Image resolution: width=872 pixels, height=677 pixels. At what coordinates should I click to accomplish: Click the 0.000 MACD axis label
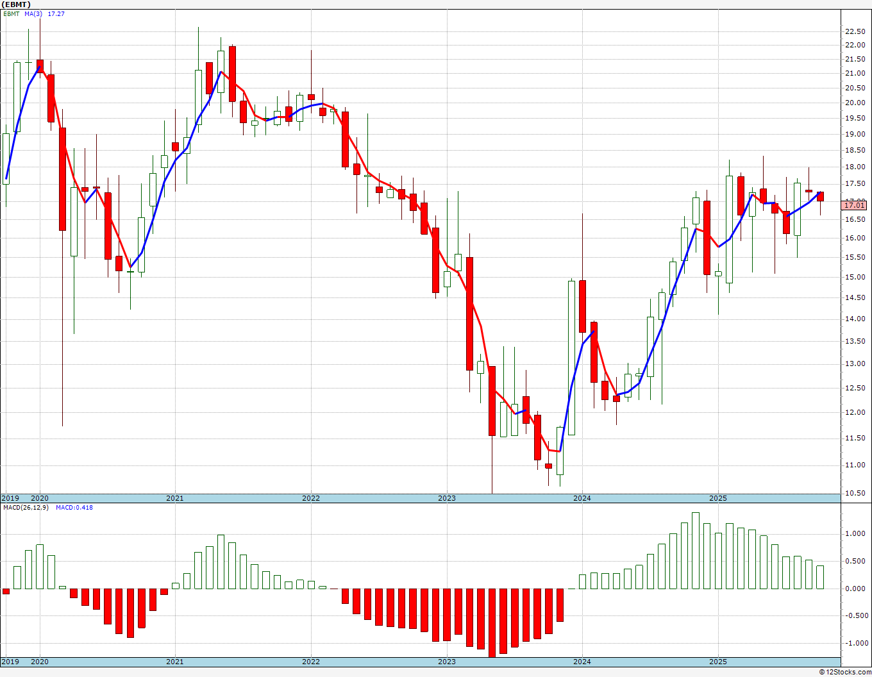pos(856,589)
